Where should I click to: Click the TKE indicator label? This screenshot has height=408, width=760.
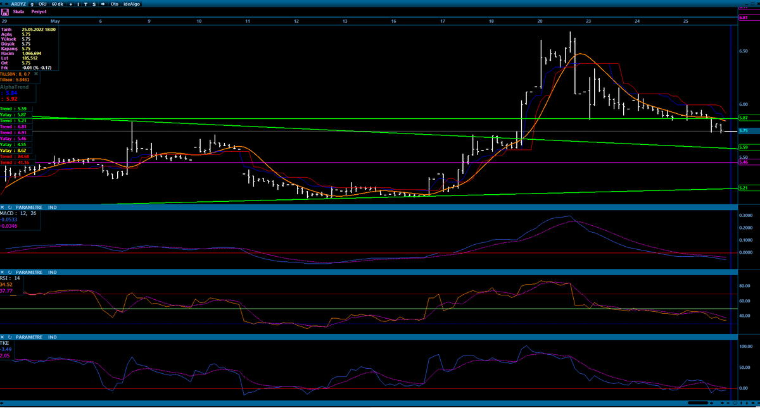click(4, 343)
